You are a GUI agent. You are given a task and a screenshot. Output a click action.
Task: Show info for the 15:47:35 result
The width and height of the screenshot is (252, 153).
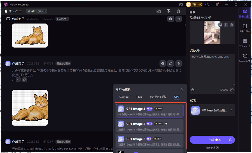click(163, 63)
